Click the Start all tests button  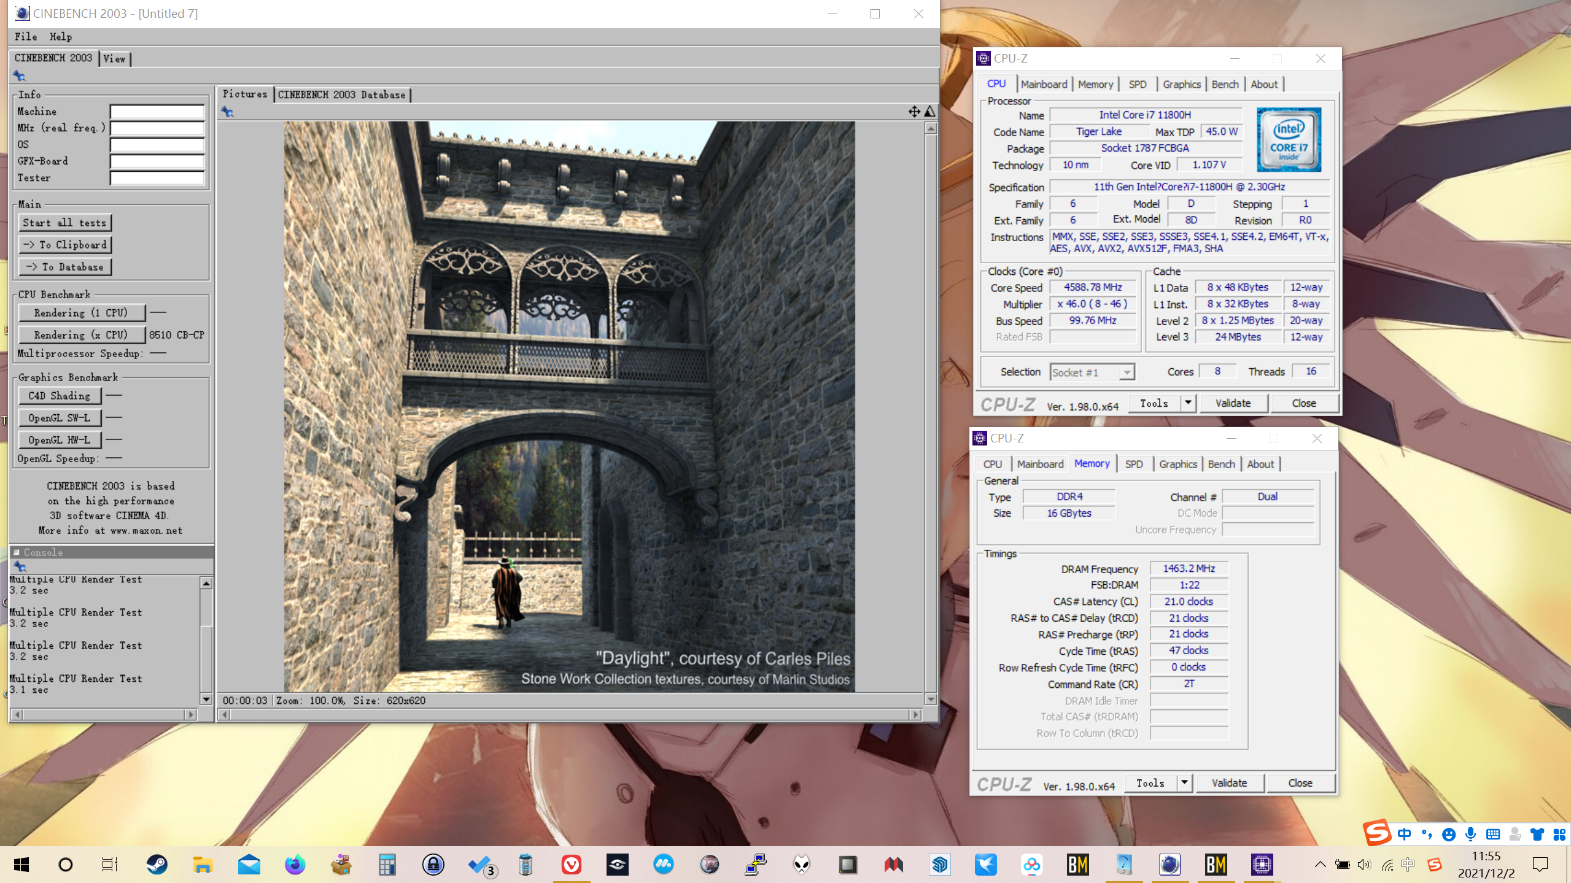64,223
